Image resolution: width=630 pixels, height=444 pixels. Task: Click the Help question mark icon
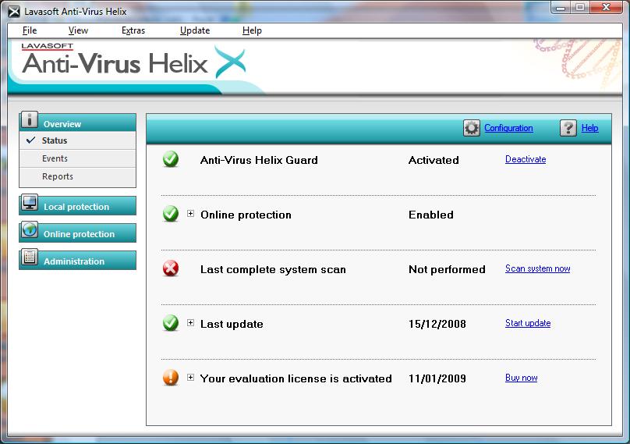[x=568, y=129]
